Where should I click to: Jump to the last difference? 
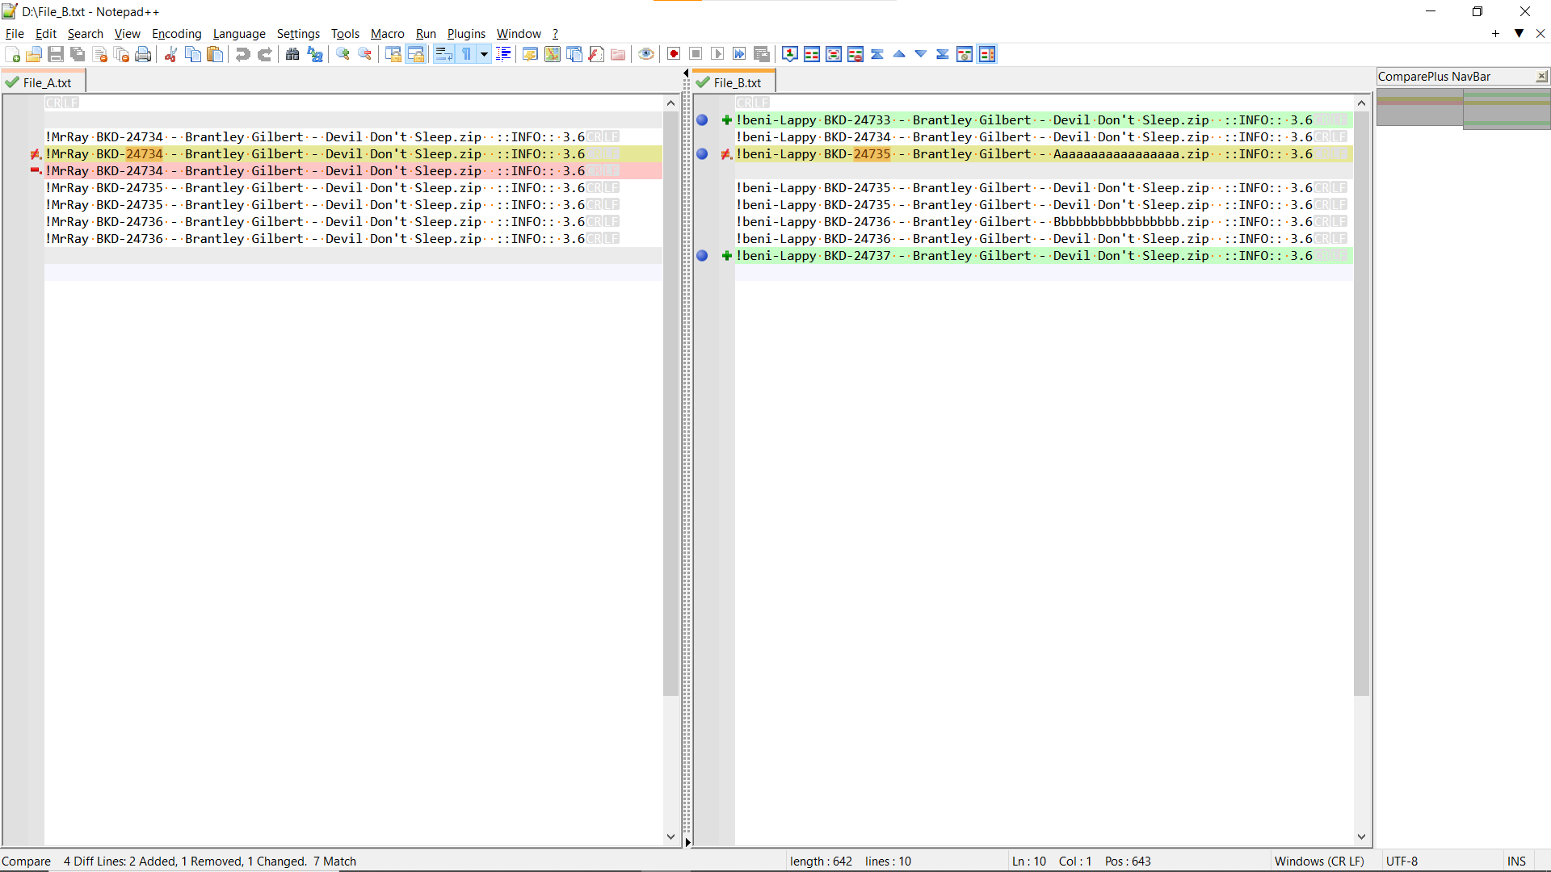(x=942, y=53)
